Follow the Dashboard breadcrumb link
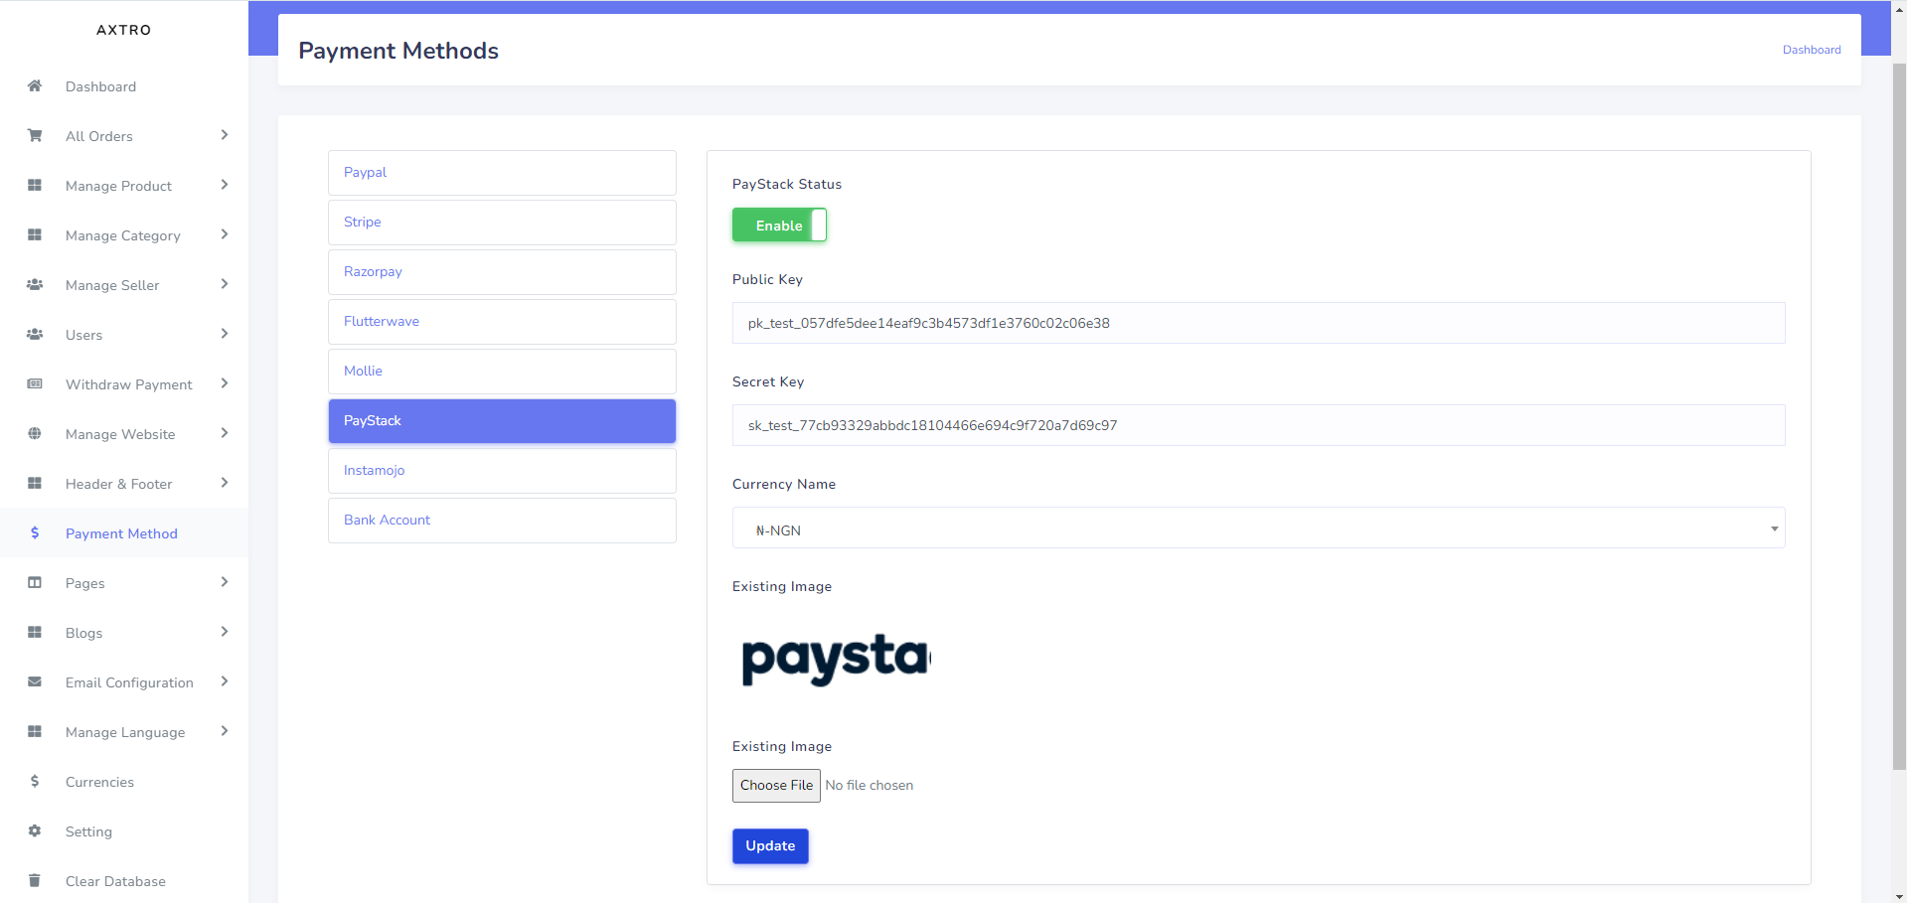This screenshot has height=903, width=1907. [x=1811, y=50]
